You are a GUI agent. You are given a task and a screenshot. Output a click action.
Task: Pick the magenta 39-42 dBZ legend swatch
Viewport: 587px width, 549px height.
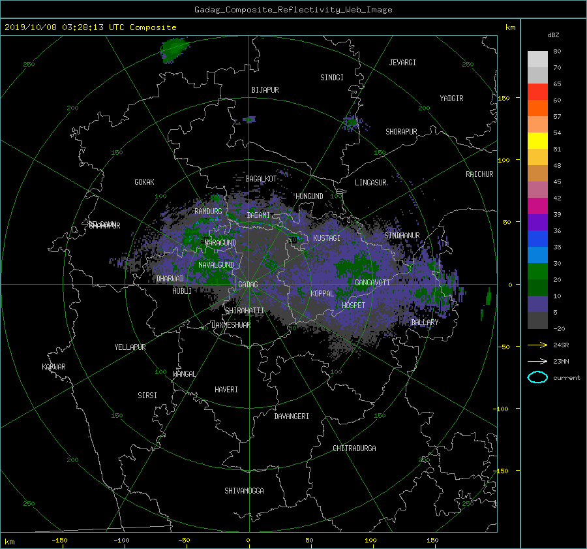coord(537,206)
